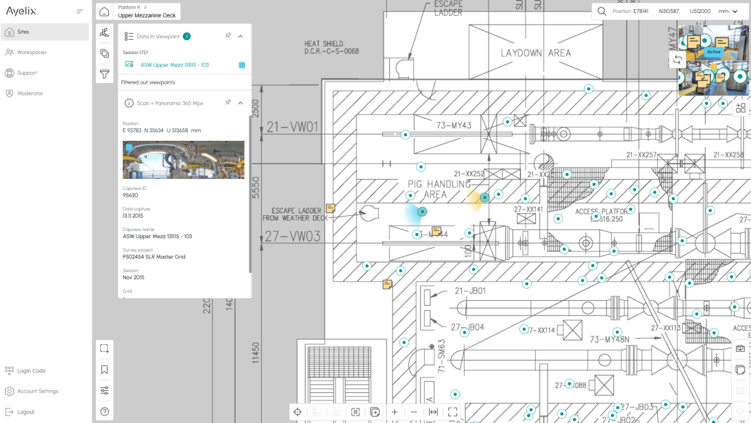Click the capture date 13.11.2015

(133, 216)
